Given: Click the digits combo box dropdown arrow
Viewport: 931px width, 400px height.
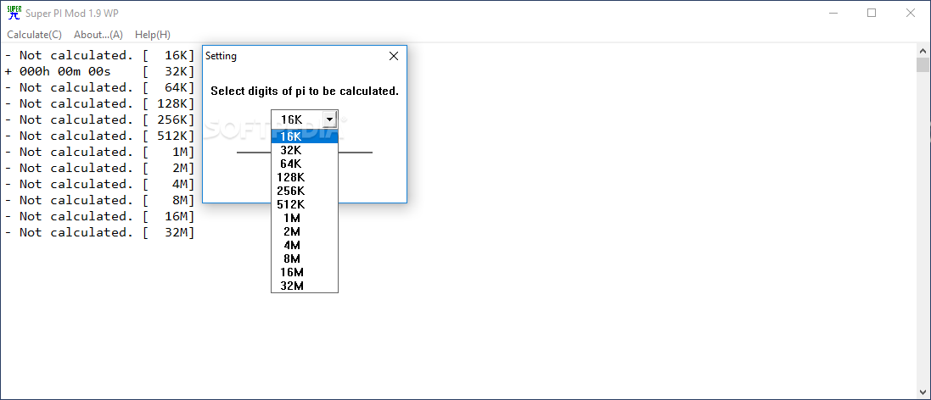Looking at the screenshot, I should (x=330, y=119).
